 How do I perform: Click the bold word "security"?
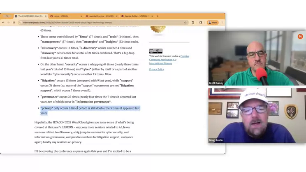72,64
